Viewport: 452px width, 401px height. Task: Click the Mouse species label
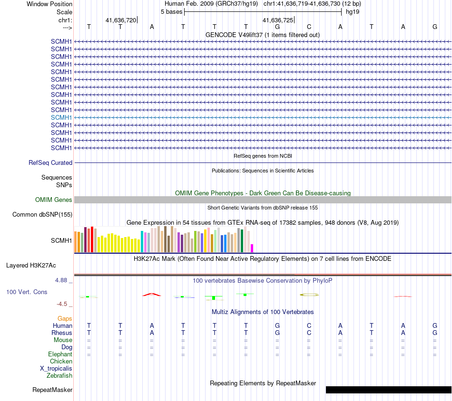click(63, 340)
